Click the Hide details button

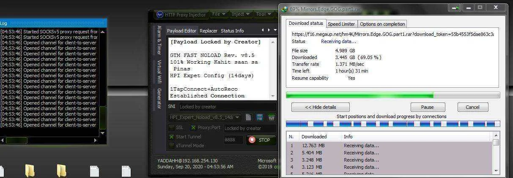pos(321,107)
